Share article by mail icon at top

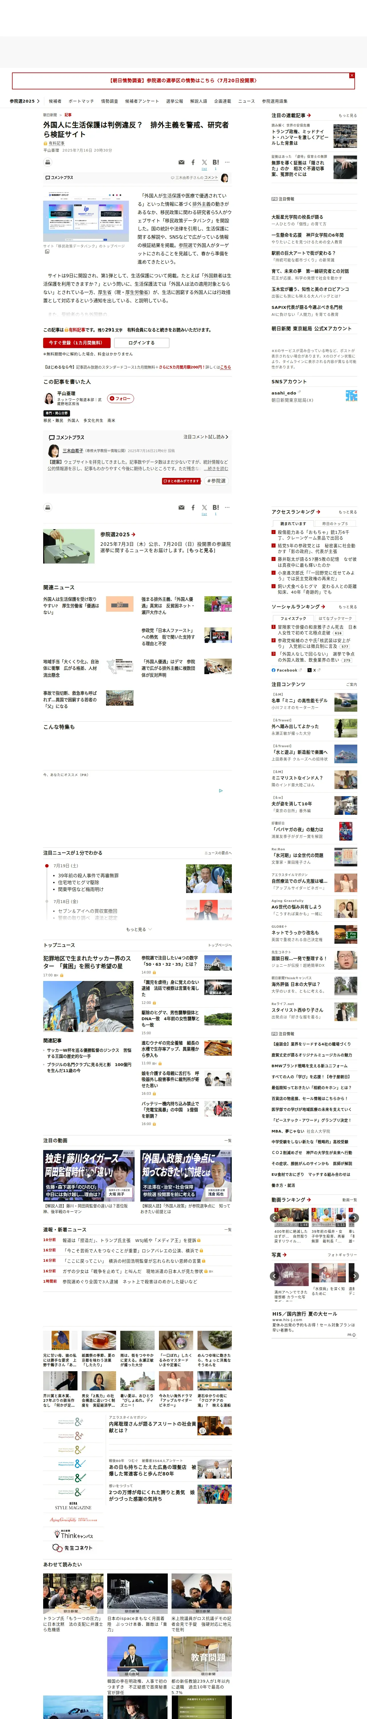[x=181, y=162]
